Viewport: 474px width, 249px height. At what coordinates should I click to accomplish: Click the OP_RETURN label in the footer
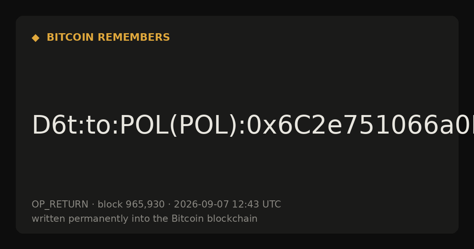(x=60, y=204)
